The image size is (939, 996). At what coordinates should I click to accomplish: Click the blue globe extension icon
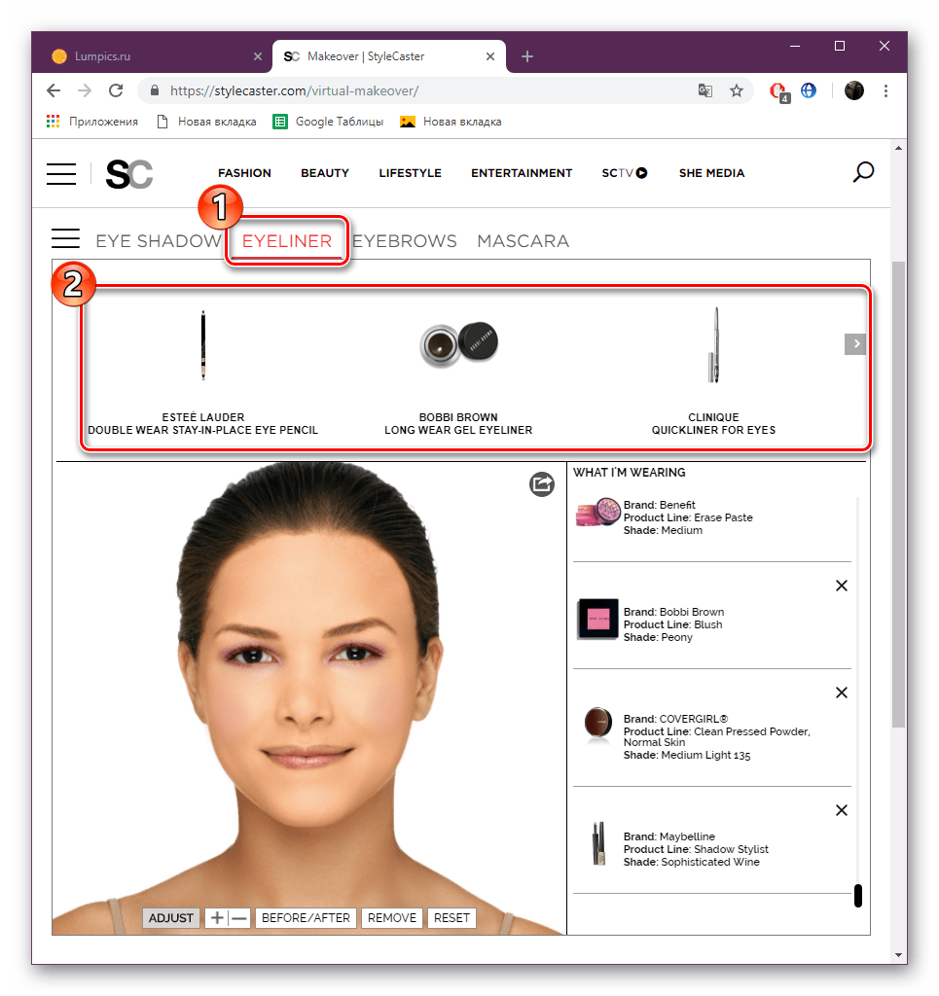[x=809, y=90]
